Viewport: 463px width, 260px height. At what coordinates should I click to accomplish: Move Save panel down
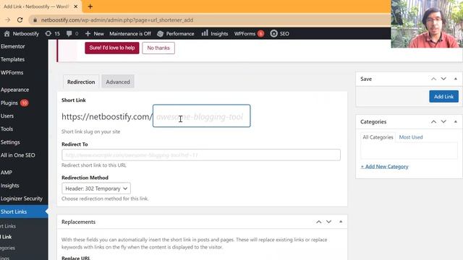[443, 79]
